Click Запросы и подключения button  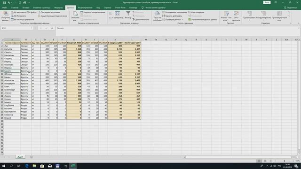point(93,12)
